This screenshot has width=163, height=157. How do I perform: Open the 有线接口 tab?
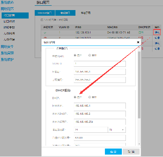[x=65, y=13]
